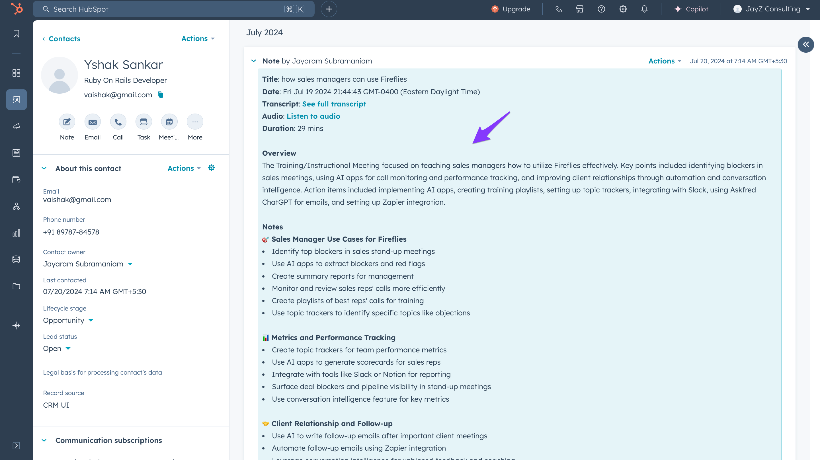
Task: Open the About this contact Actions dropdown
Action: coord(184,168)
